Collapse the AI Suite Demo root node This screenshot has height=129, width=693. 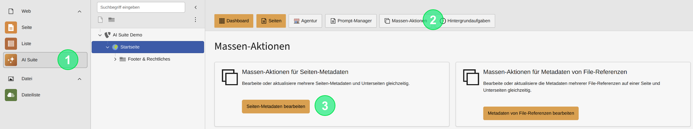point(100,35)
